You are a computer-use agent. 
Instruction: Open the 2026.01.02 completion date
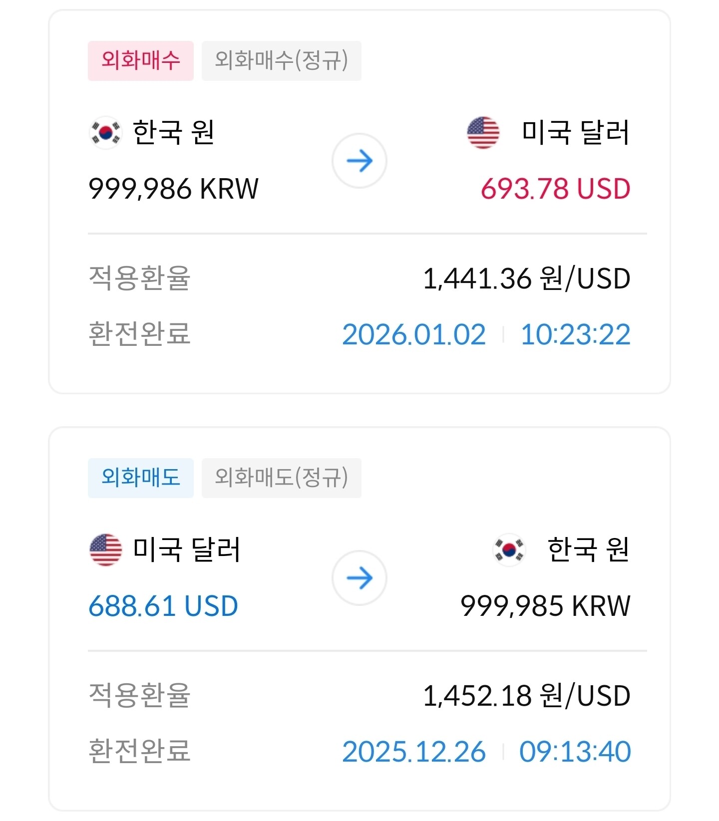click(x=414, y=334)
